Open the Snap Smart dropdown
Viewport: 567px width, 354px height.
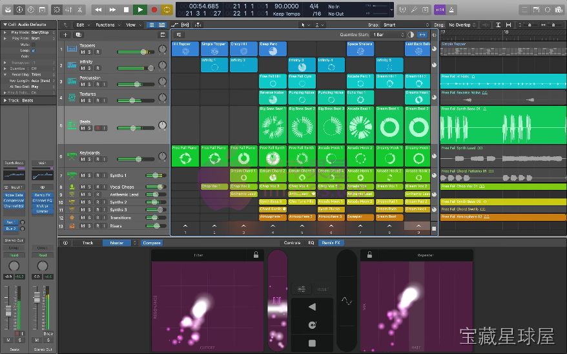pos(406,25)
